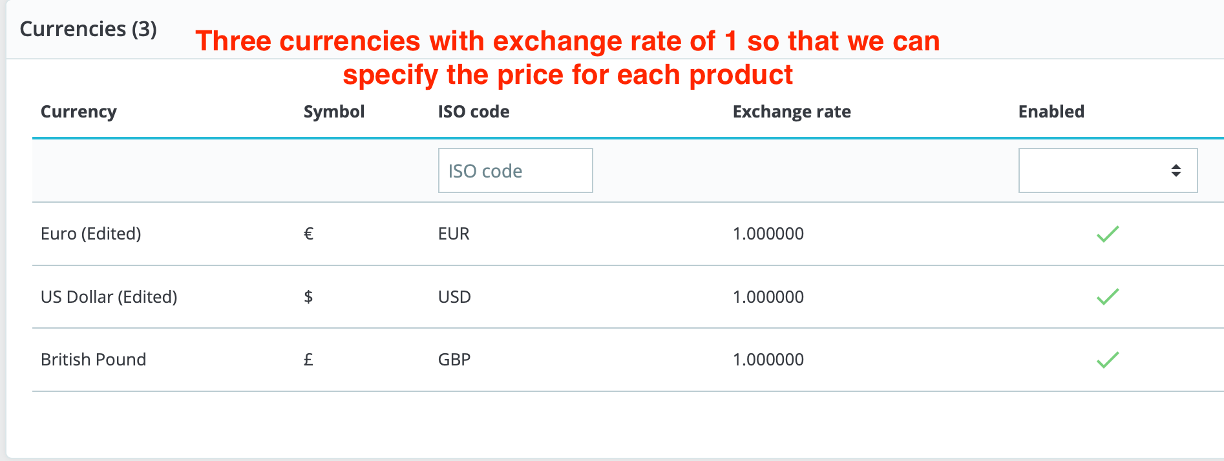
Task: Click the GBP ISO code cell
Action: pos(454,360)
